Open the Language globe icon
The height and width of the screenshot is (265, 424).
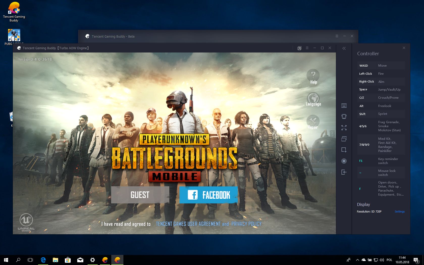(313, 99)
